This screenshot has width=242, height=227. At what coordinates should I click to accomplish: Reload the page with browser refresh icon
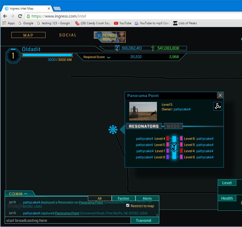(x=20, y=16)
